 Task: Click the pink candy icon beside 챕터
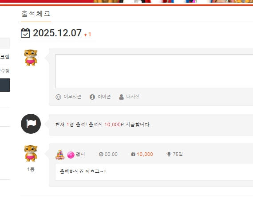click(71, 155)
